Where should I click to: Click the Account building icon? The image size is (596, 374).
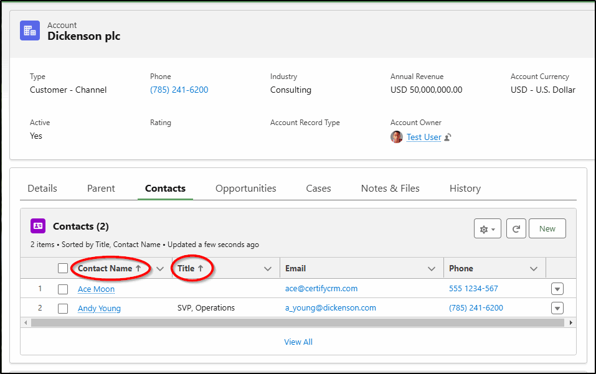(x=30, y=30)
